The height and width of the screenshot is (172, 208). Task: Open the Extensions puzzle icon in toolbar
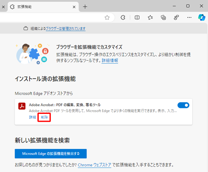(x=123, y=17)
